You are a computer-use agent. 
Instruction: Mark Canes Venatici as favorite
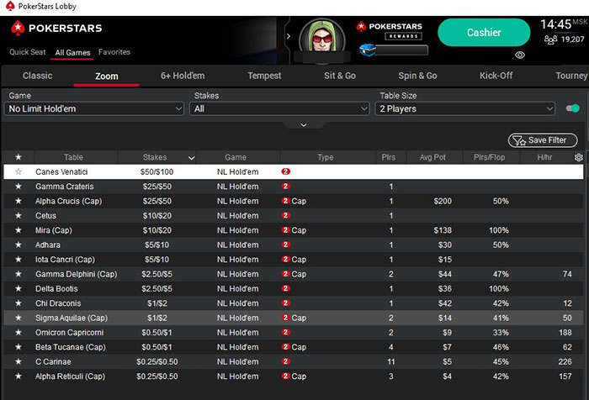tap(18, 172)
